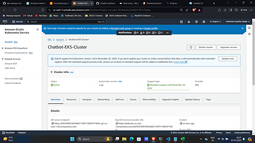Click the Windows taskbar Search box
The height and width of the screenshot is (143, 255).
click(x=94, y=139)
